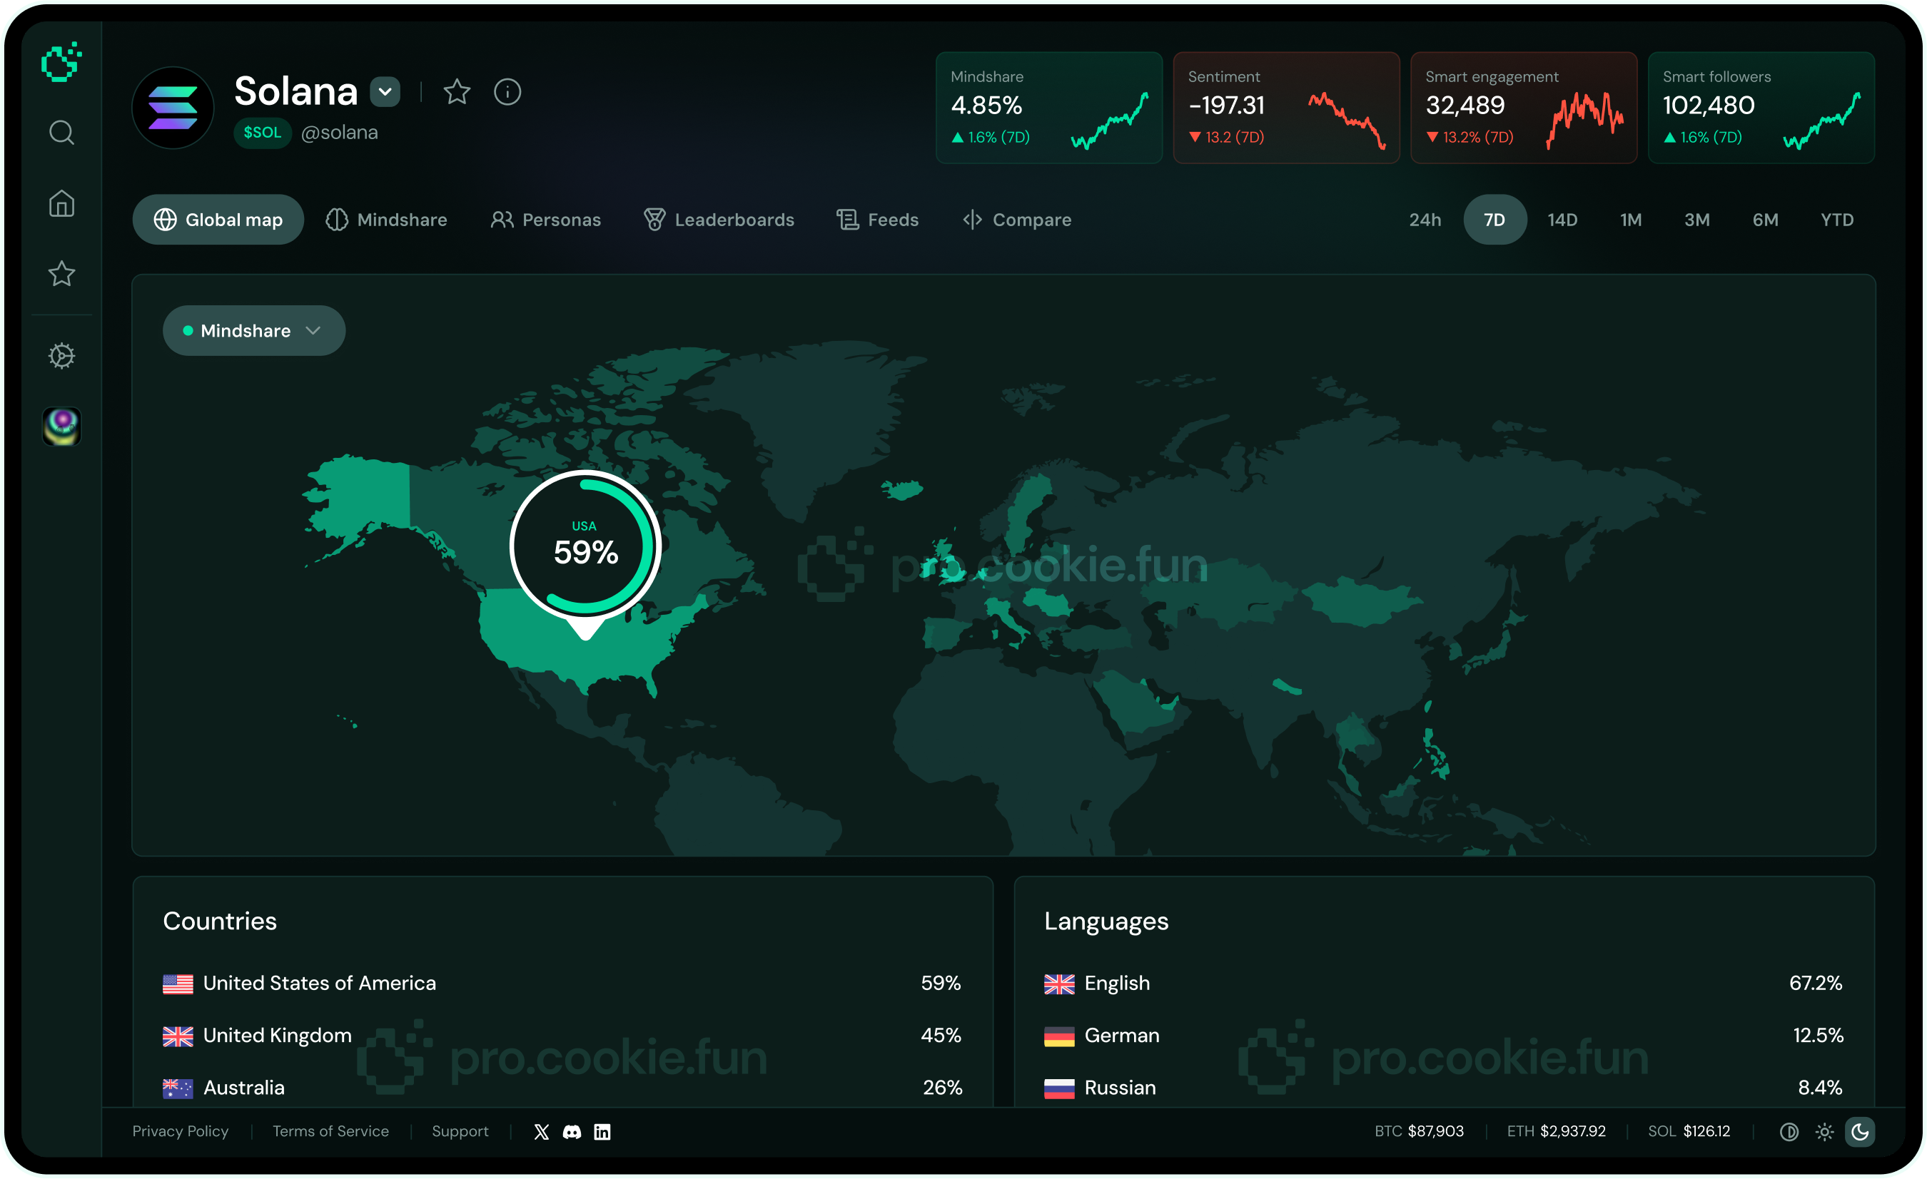Screen dimensions: 1927x1179
Task: Select the 7D time range
Action: [x=1494, y=220]
